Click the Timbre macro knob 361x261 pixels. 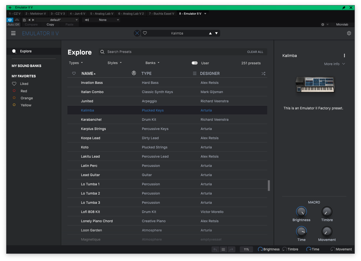(x=327, y=212)
